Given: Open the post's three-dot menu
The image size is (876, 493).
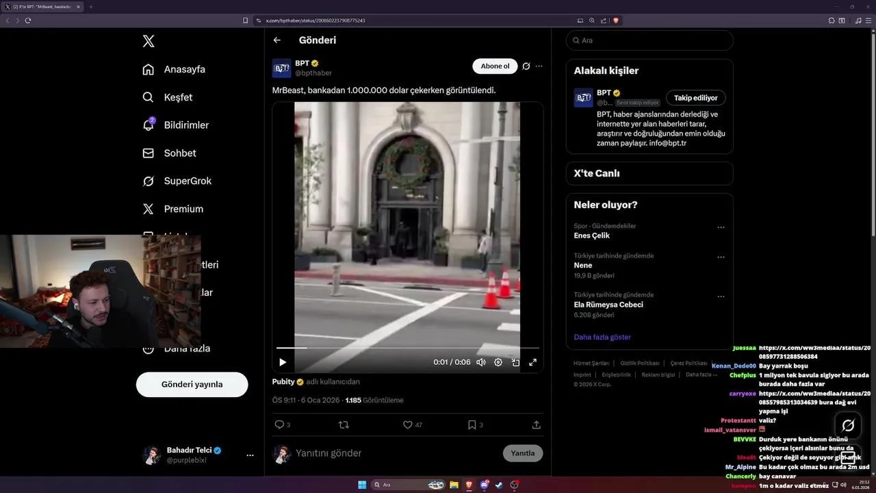Looking at the screenshot, I should (x=539, y=66).
